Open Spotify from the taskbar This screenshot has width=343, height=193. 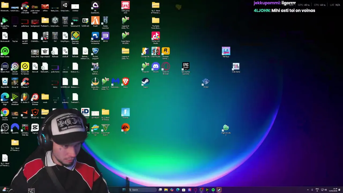pos(213,190)
